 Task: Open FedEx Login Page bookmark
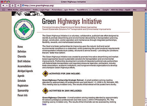click(41, 10)
